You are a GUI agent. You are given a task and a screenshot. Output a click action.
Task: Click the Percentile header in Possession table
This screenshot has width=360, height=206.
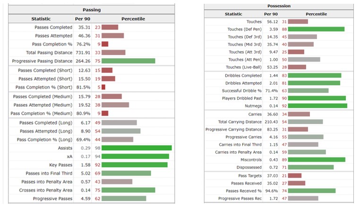[x=316, y=14]
